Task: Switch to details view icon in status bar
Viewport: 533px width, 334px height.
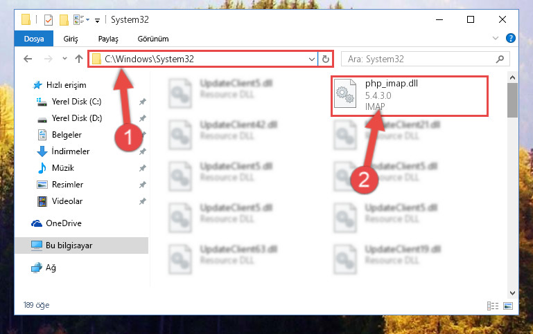Action: [493, 306]
